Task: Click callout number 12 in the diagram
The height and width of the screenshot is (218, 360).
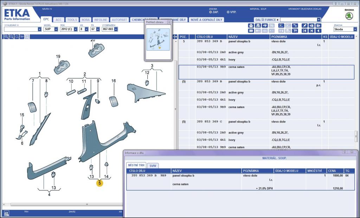Action: tap(147, 72)
